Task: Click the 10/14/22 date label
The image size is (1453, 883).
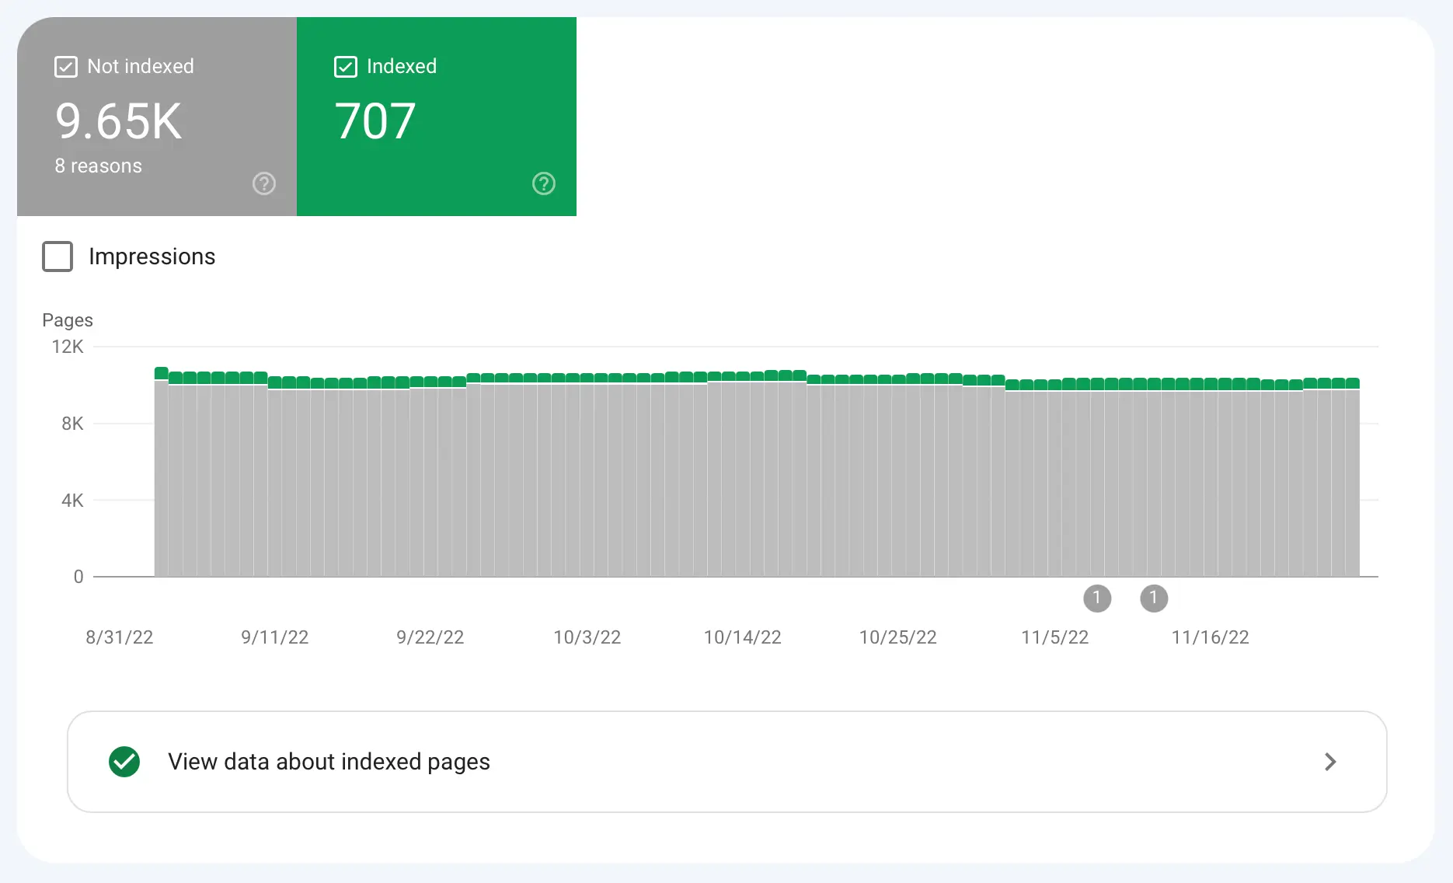Action: point(742,637)
